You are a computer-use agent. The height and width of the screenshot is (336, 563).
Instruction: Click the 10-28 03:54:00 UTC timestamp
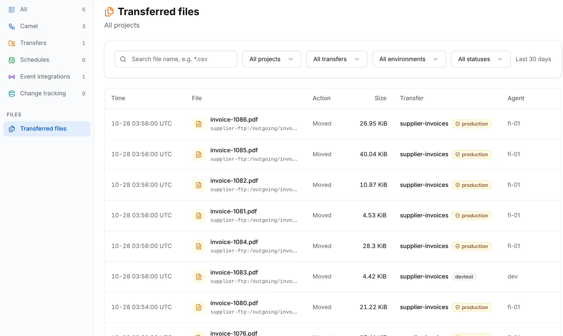coord(142,307)
